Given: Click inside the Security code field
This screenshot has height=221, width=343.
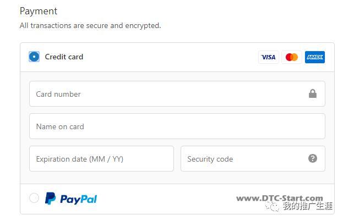Looking at the screenshot, I should pos(242,159).
